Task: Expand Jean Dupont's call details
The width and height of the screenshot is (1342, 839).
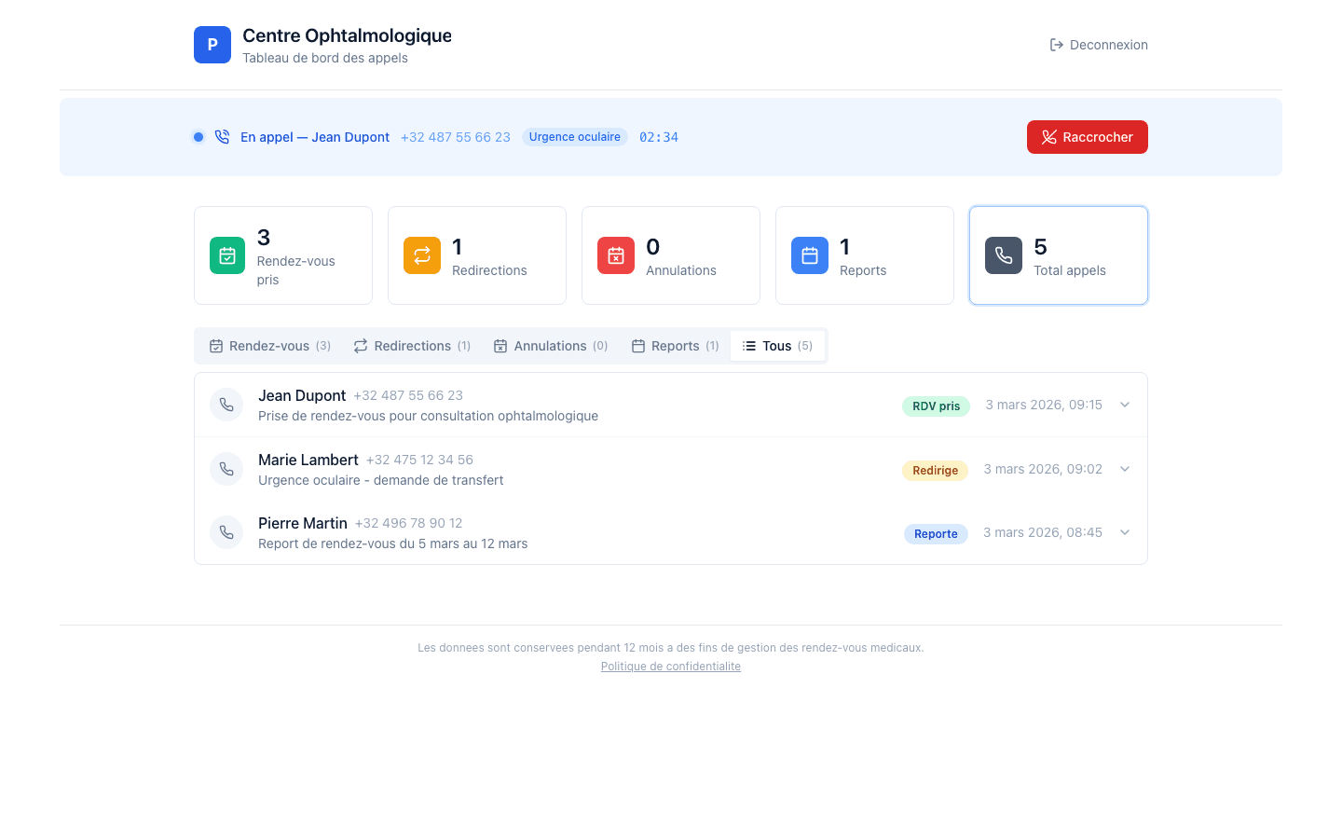Action: point(1125,405)
